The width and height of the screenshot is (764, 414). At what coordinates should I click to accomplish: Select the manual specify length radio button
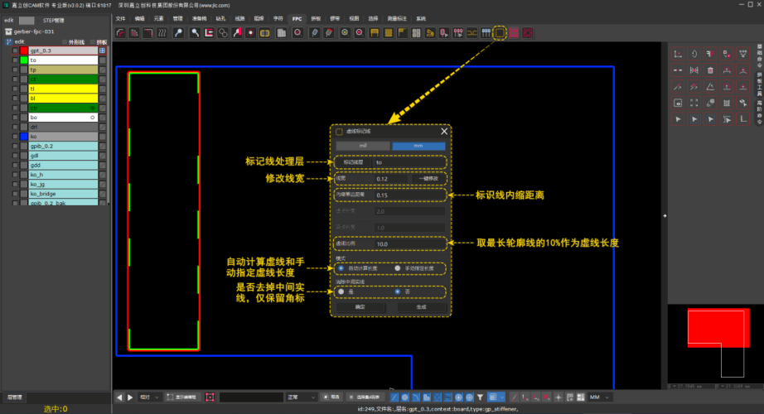click(x=398, y=268)
